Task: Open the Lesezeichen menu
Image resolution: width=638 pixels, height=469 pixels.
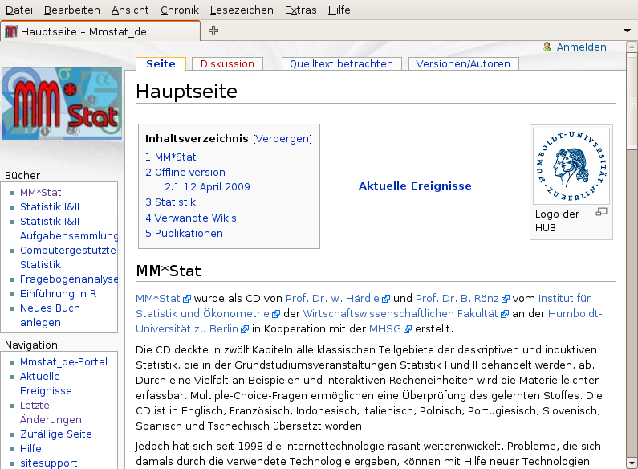Action: [242, 10]
